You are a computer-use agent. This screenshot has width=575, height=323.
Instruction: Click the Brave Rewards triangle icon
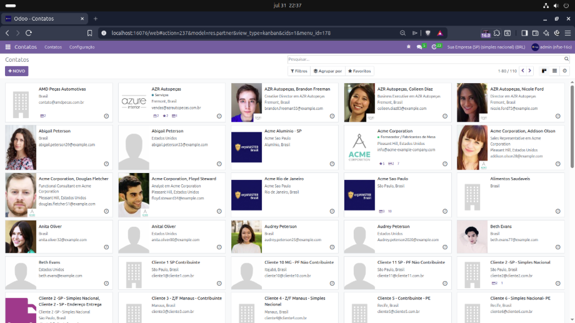click(x=439, y=33)
